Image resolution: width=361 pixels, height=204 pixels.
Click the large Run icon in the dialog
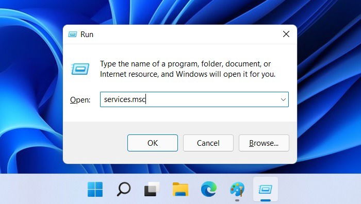pos(80,69)
